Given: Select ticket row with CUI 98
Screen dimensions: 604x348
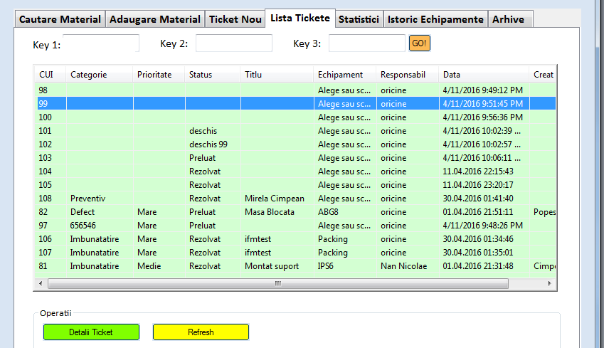Looking at the screenshot, I should [x=296, y=90].
